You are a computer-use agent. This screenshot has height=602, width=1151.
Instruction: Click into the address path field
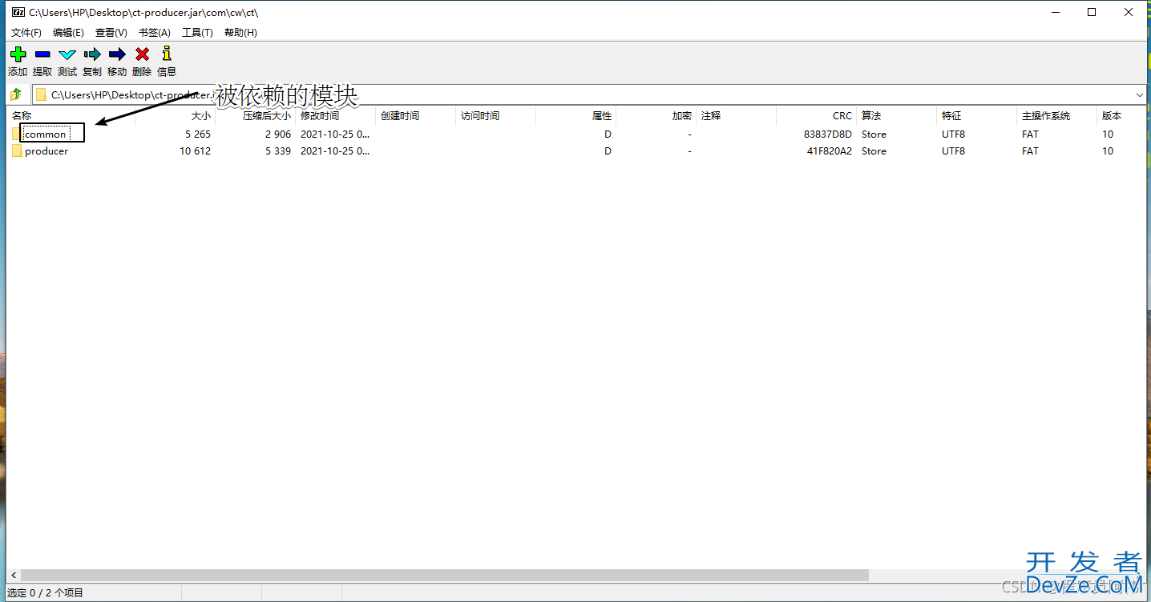589,94
